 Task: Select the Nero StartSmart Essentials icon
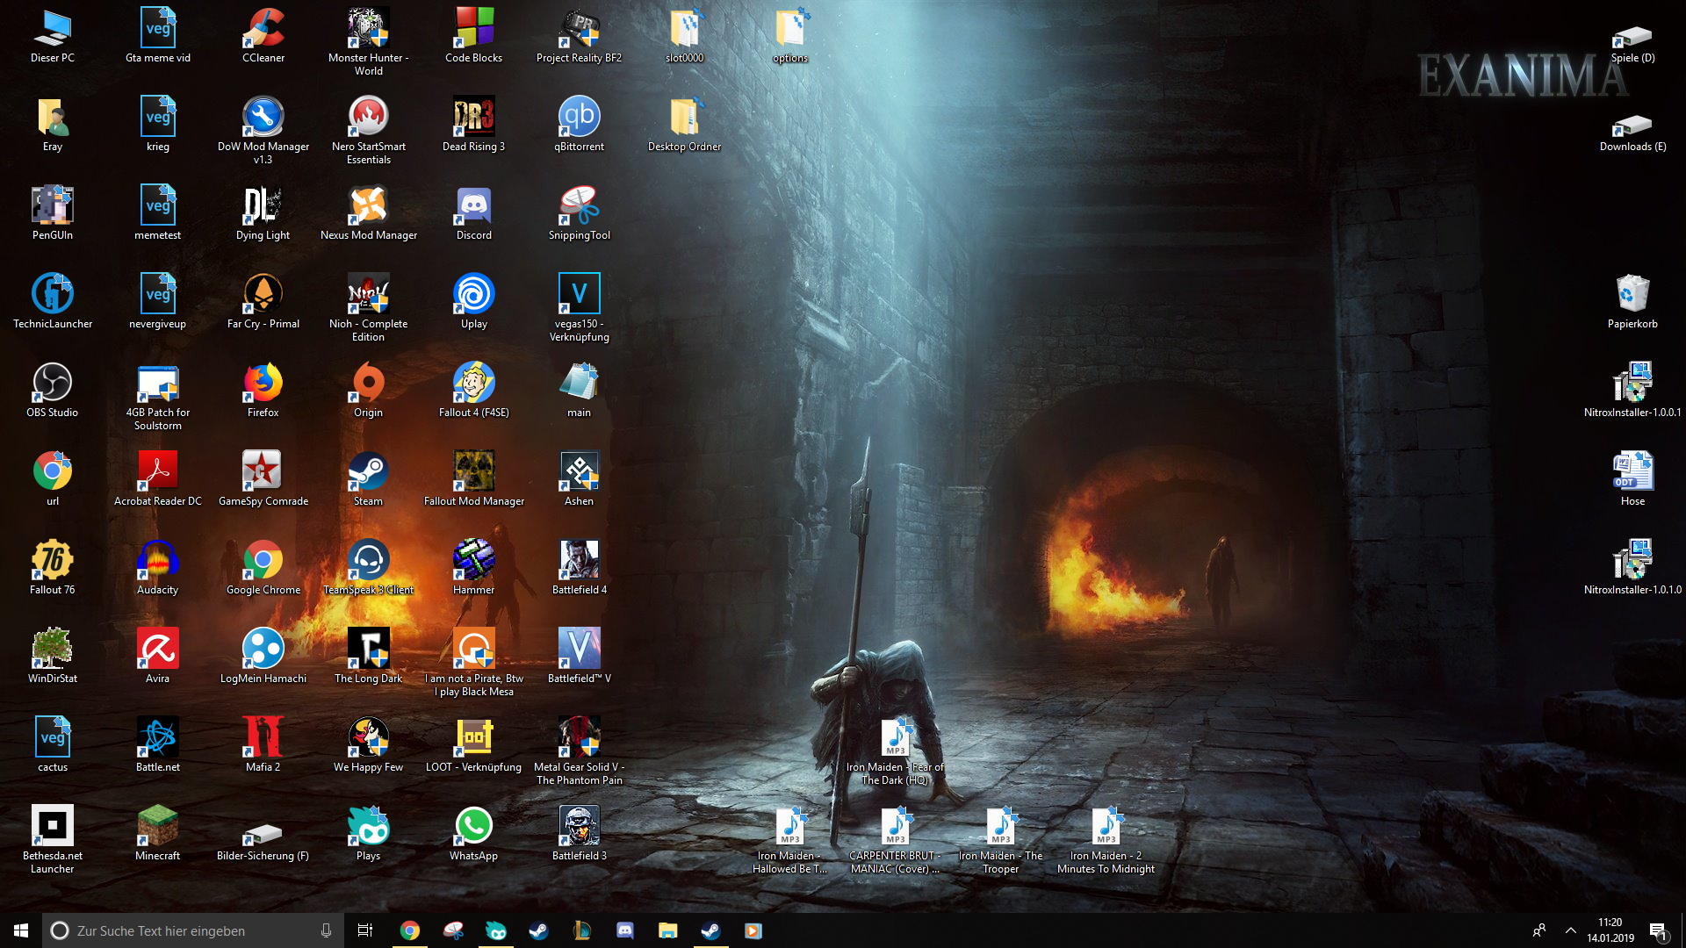369,131
